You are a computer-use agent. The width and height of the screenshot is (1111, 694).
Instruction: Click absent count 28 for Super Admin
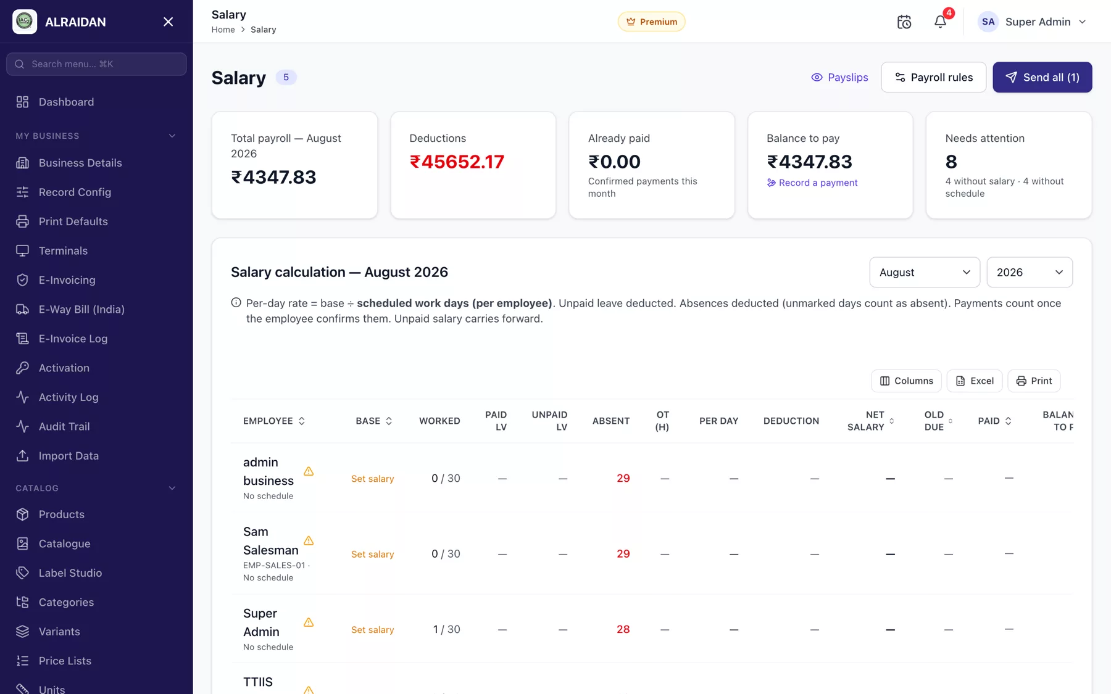tap(623, 629)
